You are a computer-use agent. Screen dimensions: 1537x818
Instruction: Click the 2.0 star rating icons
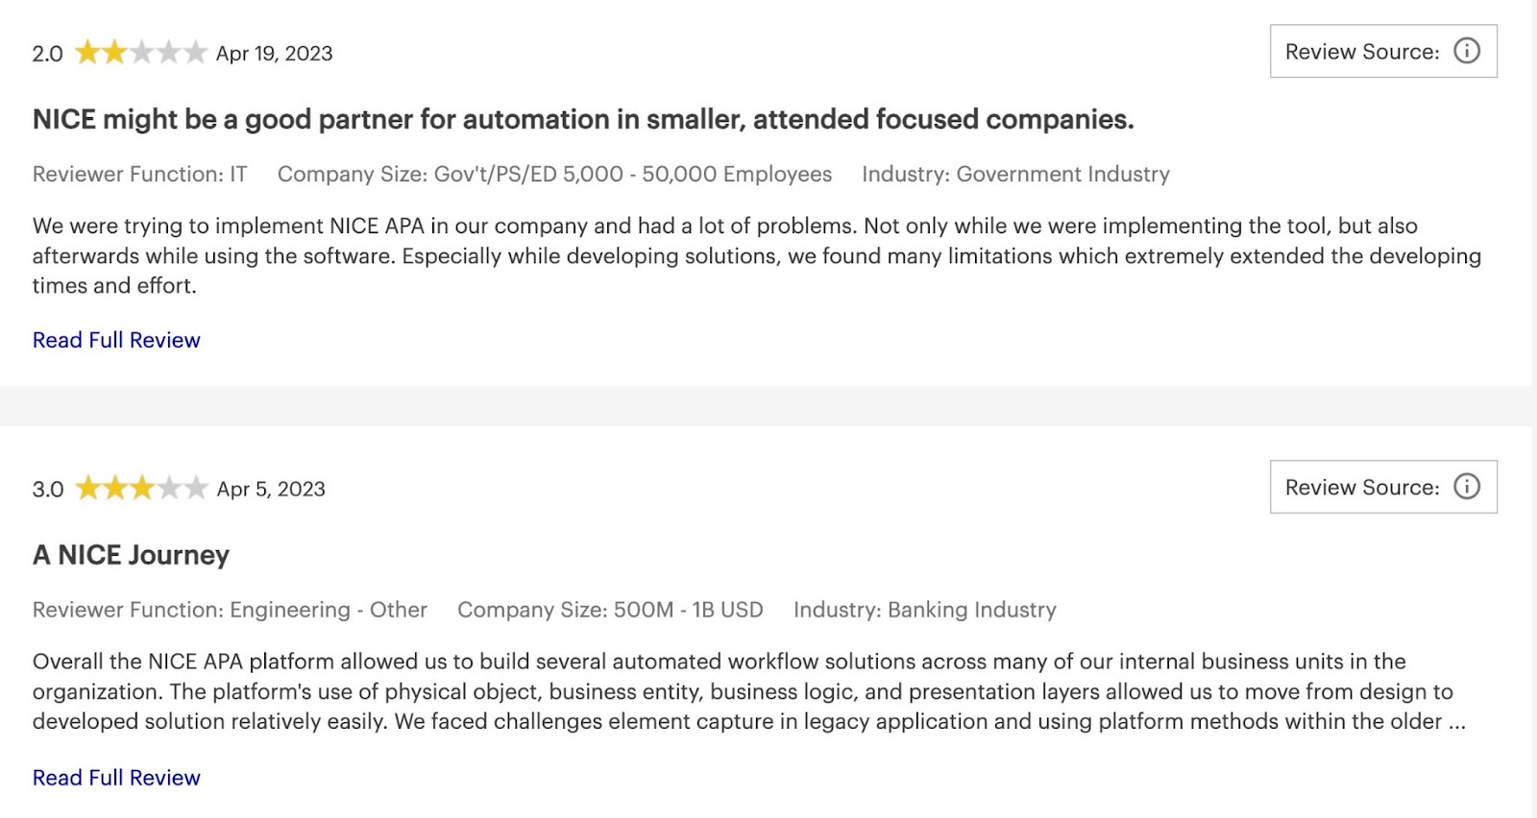141,52
